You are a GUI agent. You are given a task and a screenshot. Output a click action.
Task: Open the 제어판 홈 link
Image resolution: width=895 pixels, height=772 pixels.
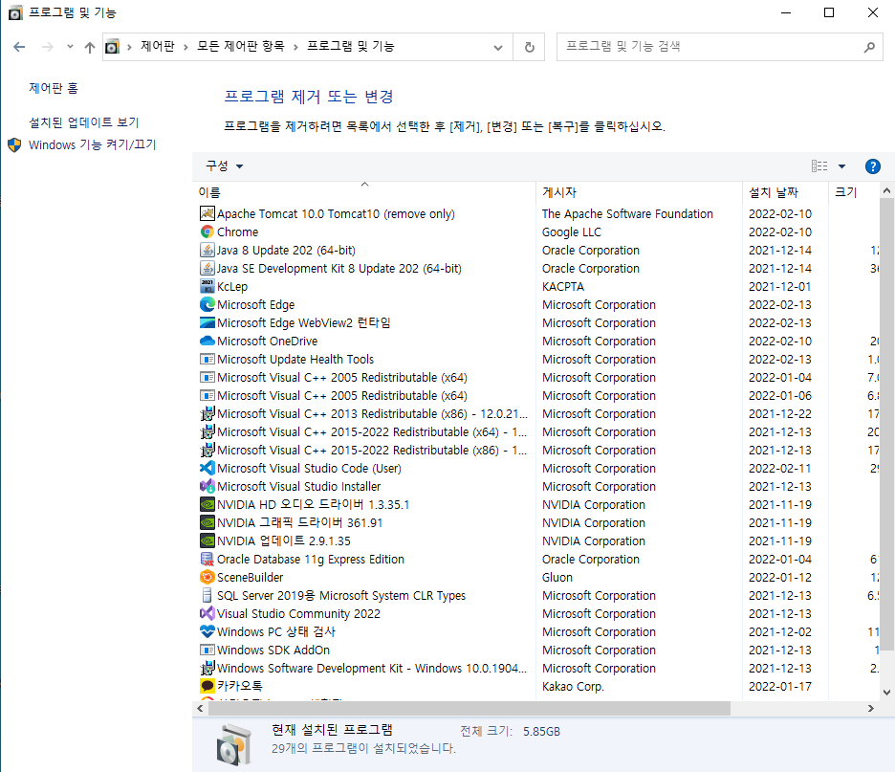54,88
